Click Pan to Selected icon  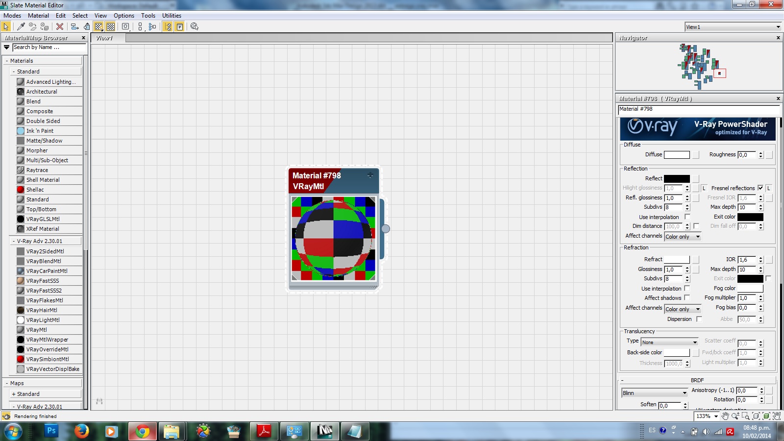pyautogui.click(x=777, y=416)
